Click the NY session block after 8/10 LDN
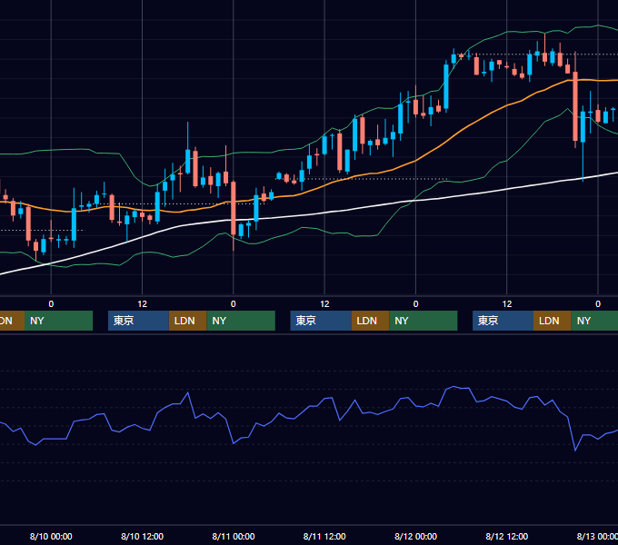Screen dimensions: 618x545 pyautogui.click(x=241, y=321)
